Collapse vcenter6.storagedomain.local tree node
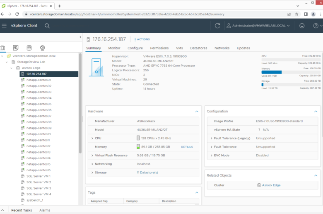The height and width of the screenshot is (214, 323). coord(2,56)
